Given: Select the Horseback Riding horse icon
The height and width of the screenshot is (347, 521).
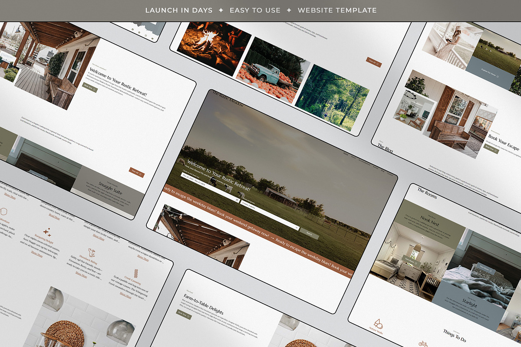Looking at the screenshot, I should 92,253.
